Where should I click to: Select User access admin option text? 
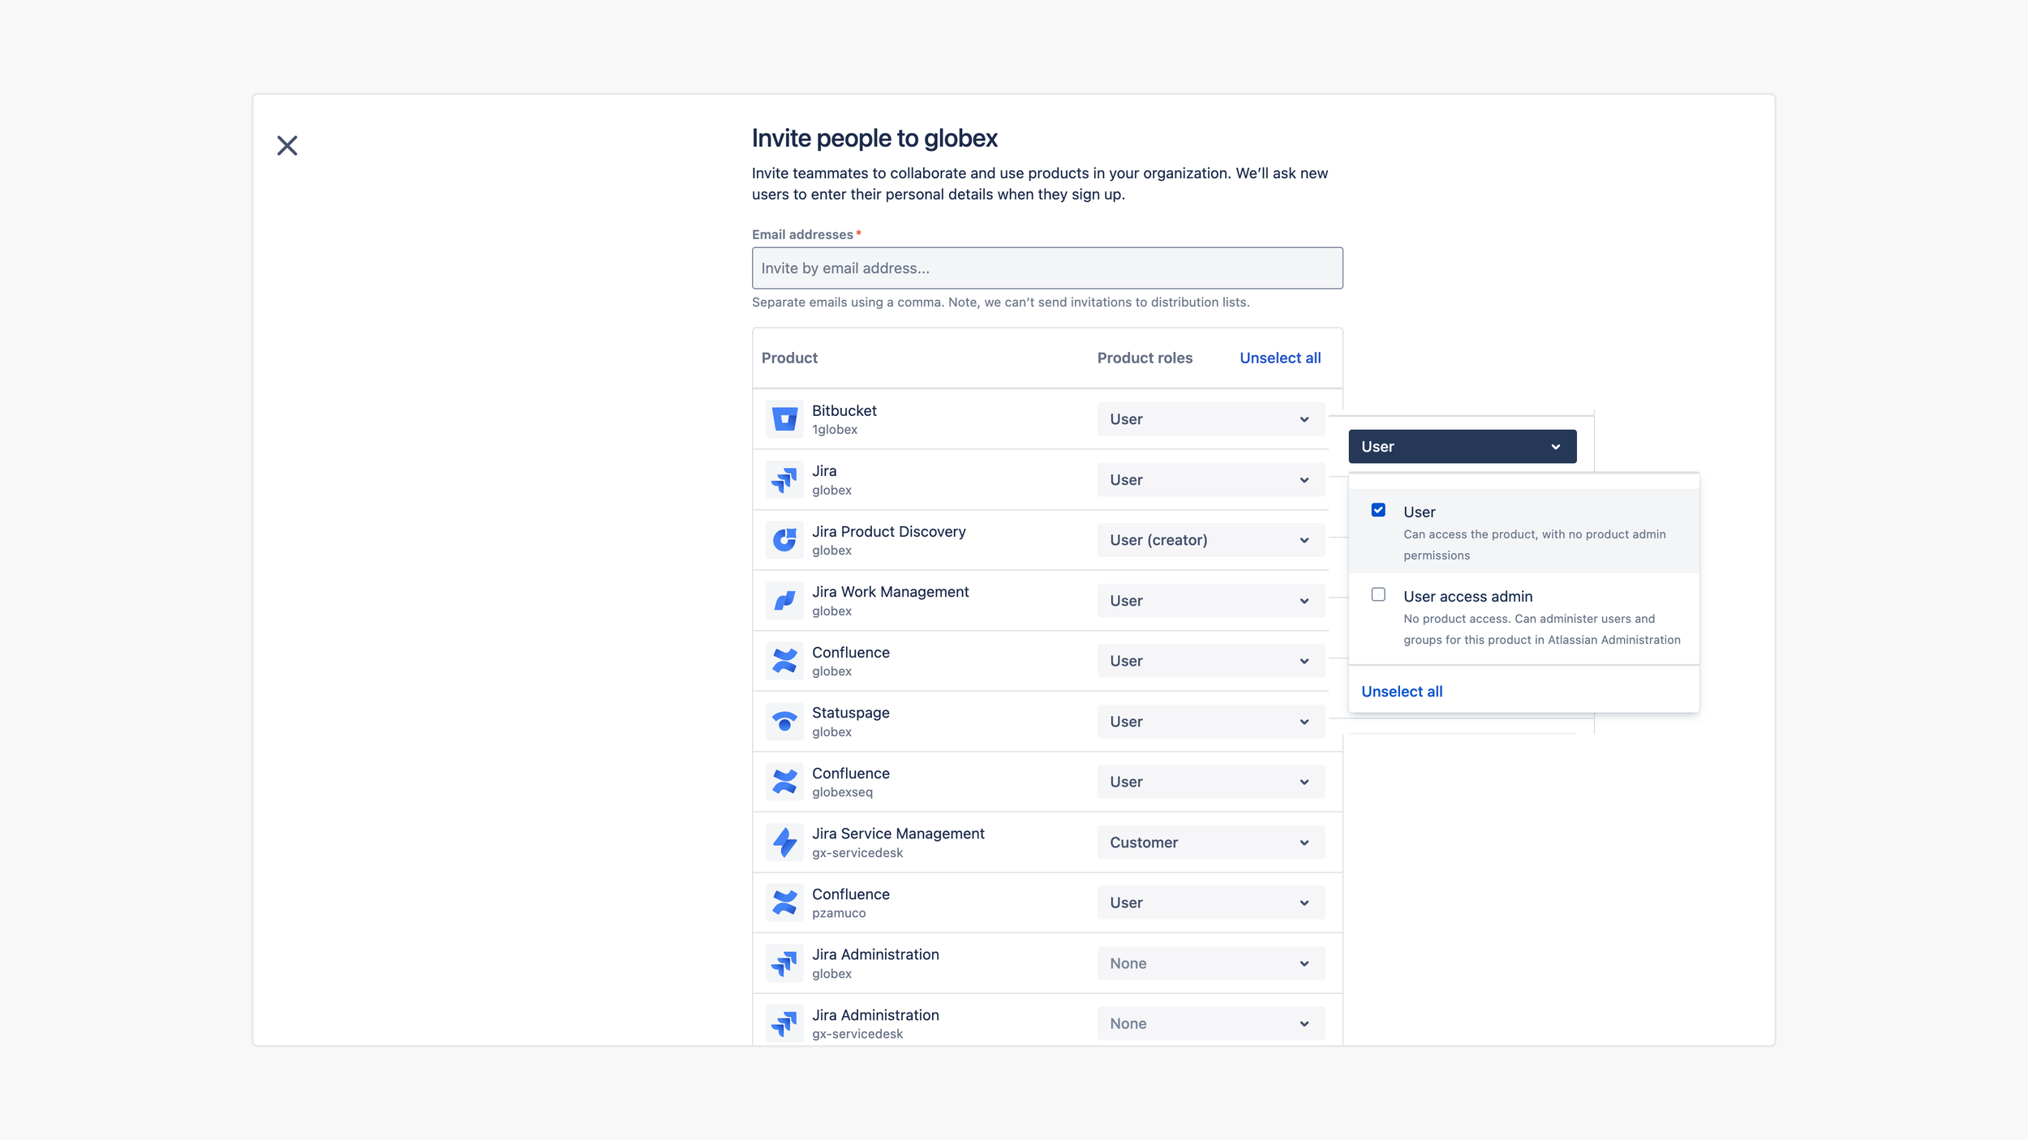pyautogui.click(x=1467, y=597)
